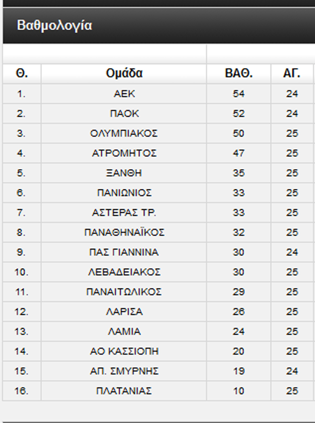
Task: Click the Βαθμολογία title header
Action: [54, 25]
